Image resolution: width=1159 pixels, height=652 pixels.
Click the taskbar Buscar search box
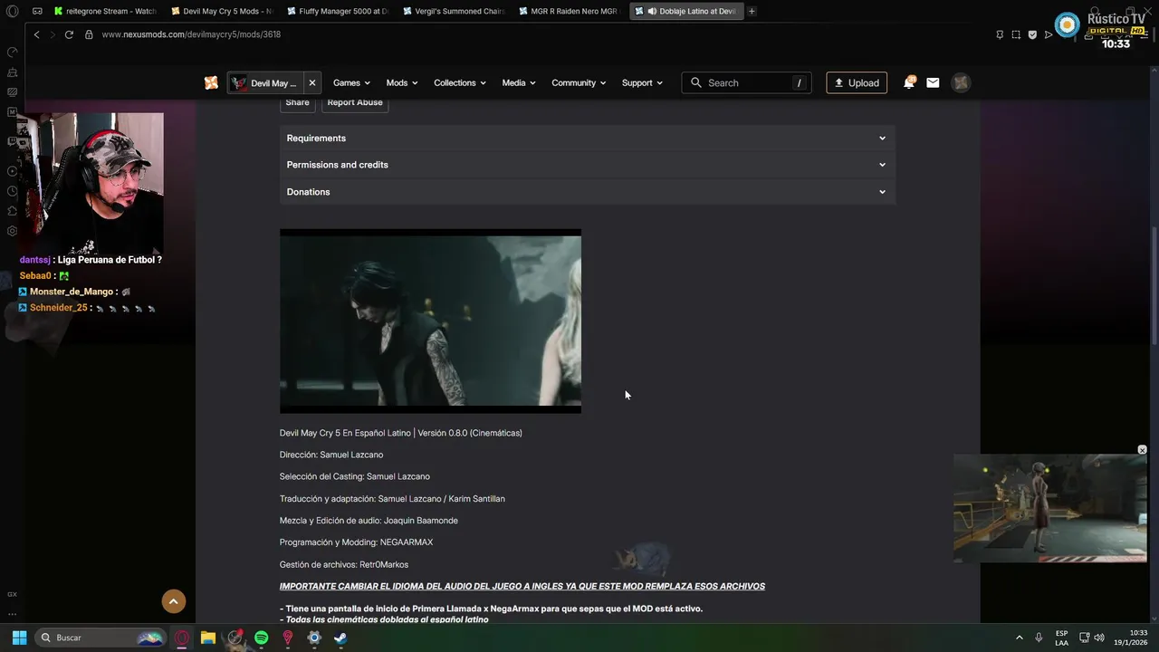coord(101,638)
